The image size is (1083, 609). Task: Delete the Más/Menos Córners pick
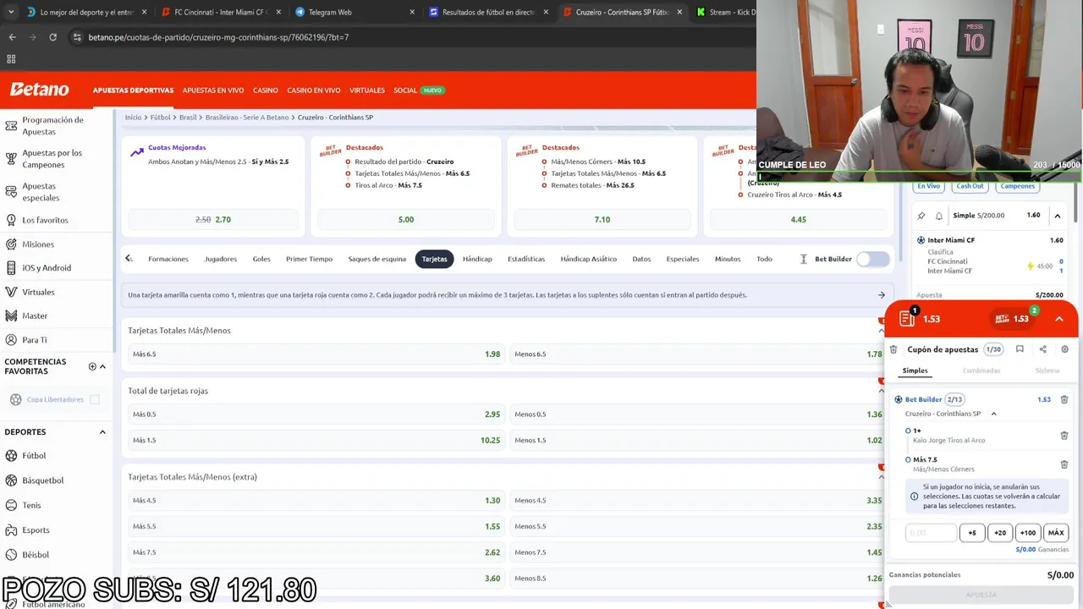1064,464
